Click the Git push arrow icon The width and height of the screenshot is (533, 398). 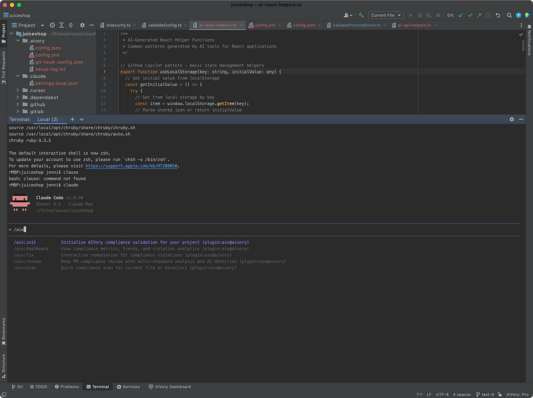tap(479, 15)
